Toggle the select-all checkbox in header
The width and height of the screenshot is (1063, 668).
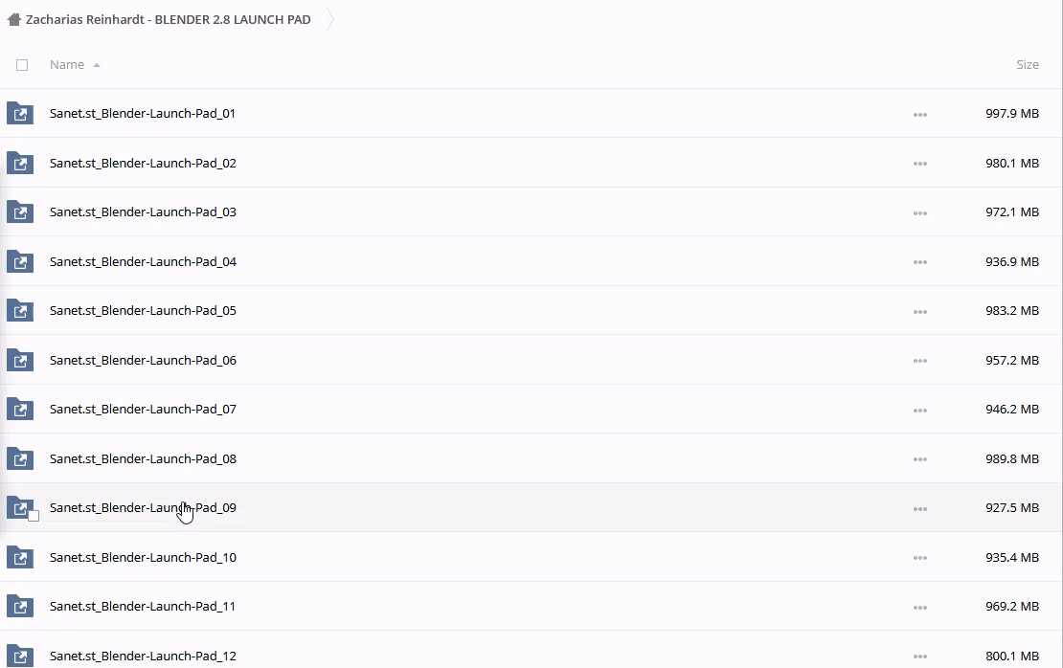tap(22, 65)
